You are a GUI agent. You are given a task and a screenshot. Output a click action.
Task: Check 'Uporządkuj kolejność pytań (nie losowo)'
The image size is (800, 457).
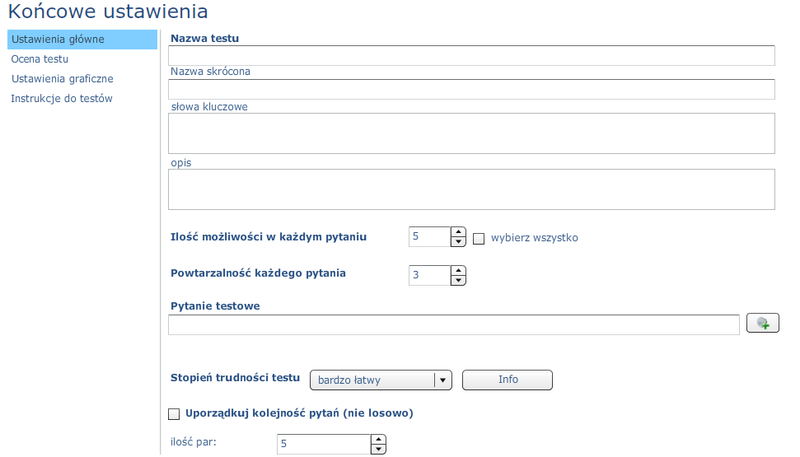click(174, 413)
